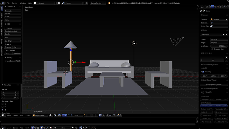Click the Set Origin button
The height and width of the screenshot is (129, 229).
pyautogui.click(x=13, y=41)
